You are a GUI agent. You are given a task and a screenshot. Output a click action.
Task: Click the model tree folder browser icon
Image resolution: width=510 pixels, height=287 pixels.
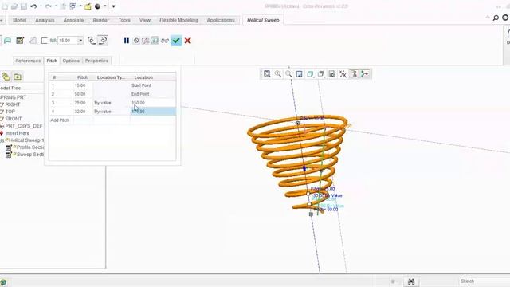coord(18,77)
